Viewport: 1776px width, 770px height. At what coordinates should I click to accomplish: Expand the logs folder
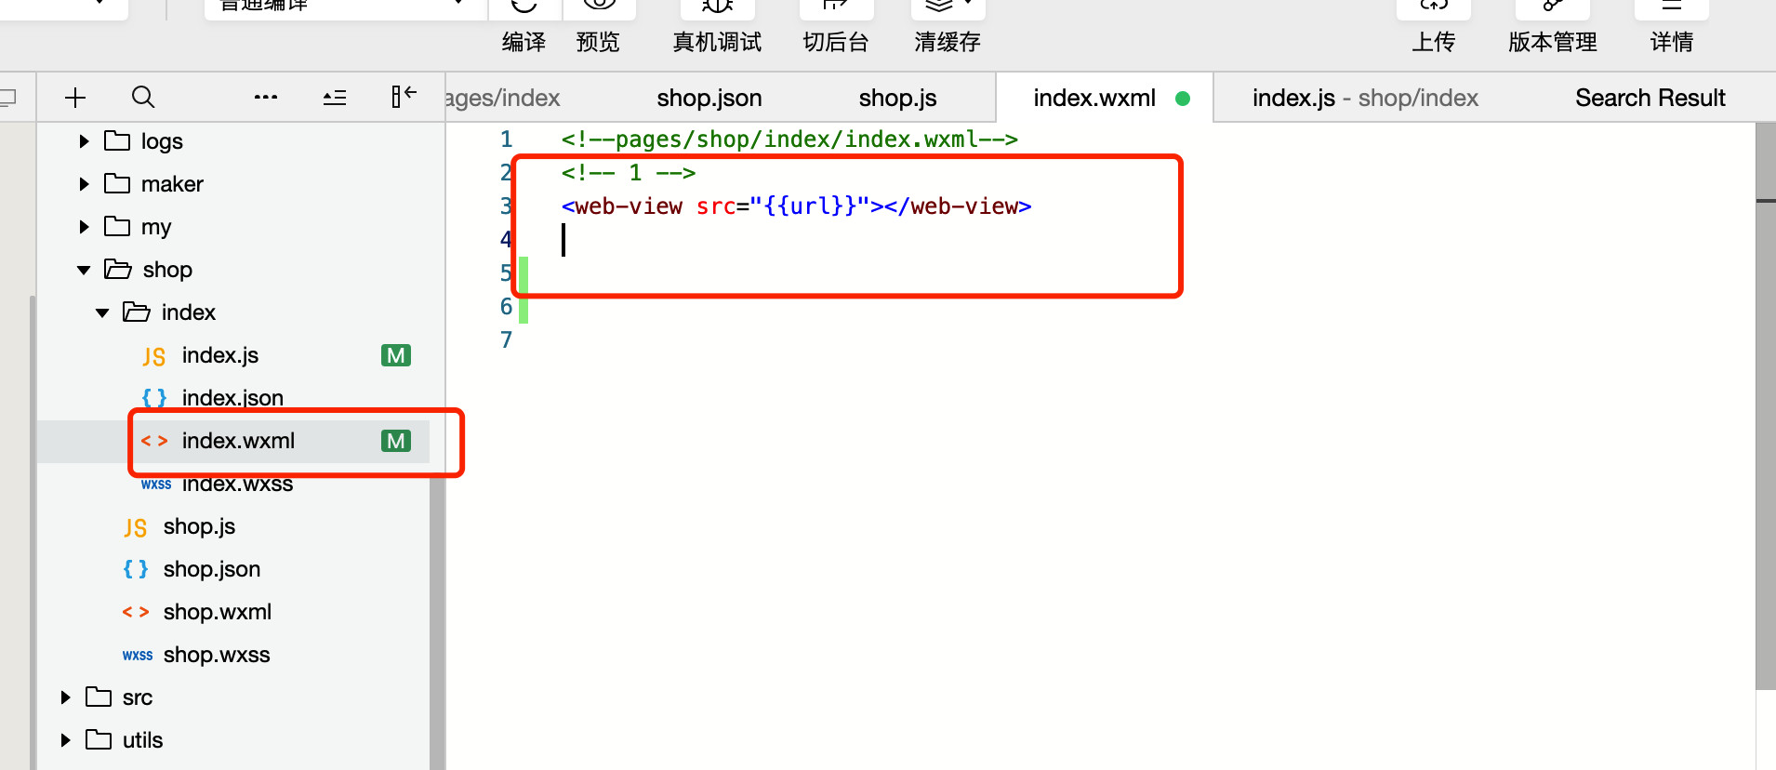click(x=84, y=141)
